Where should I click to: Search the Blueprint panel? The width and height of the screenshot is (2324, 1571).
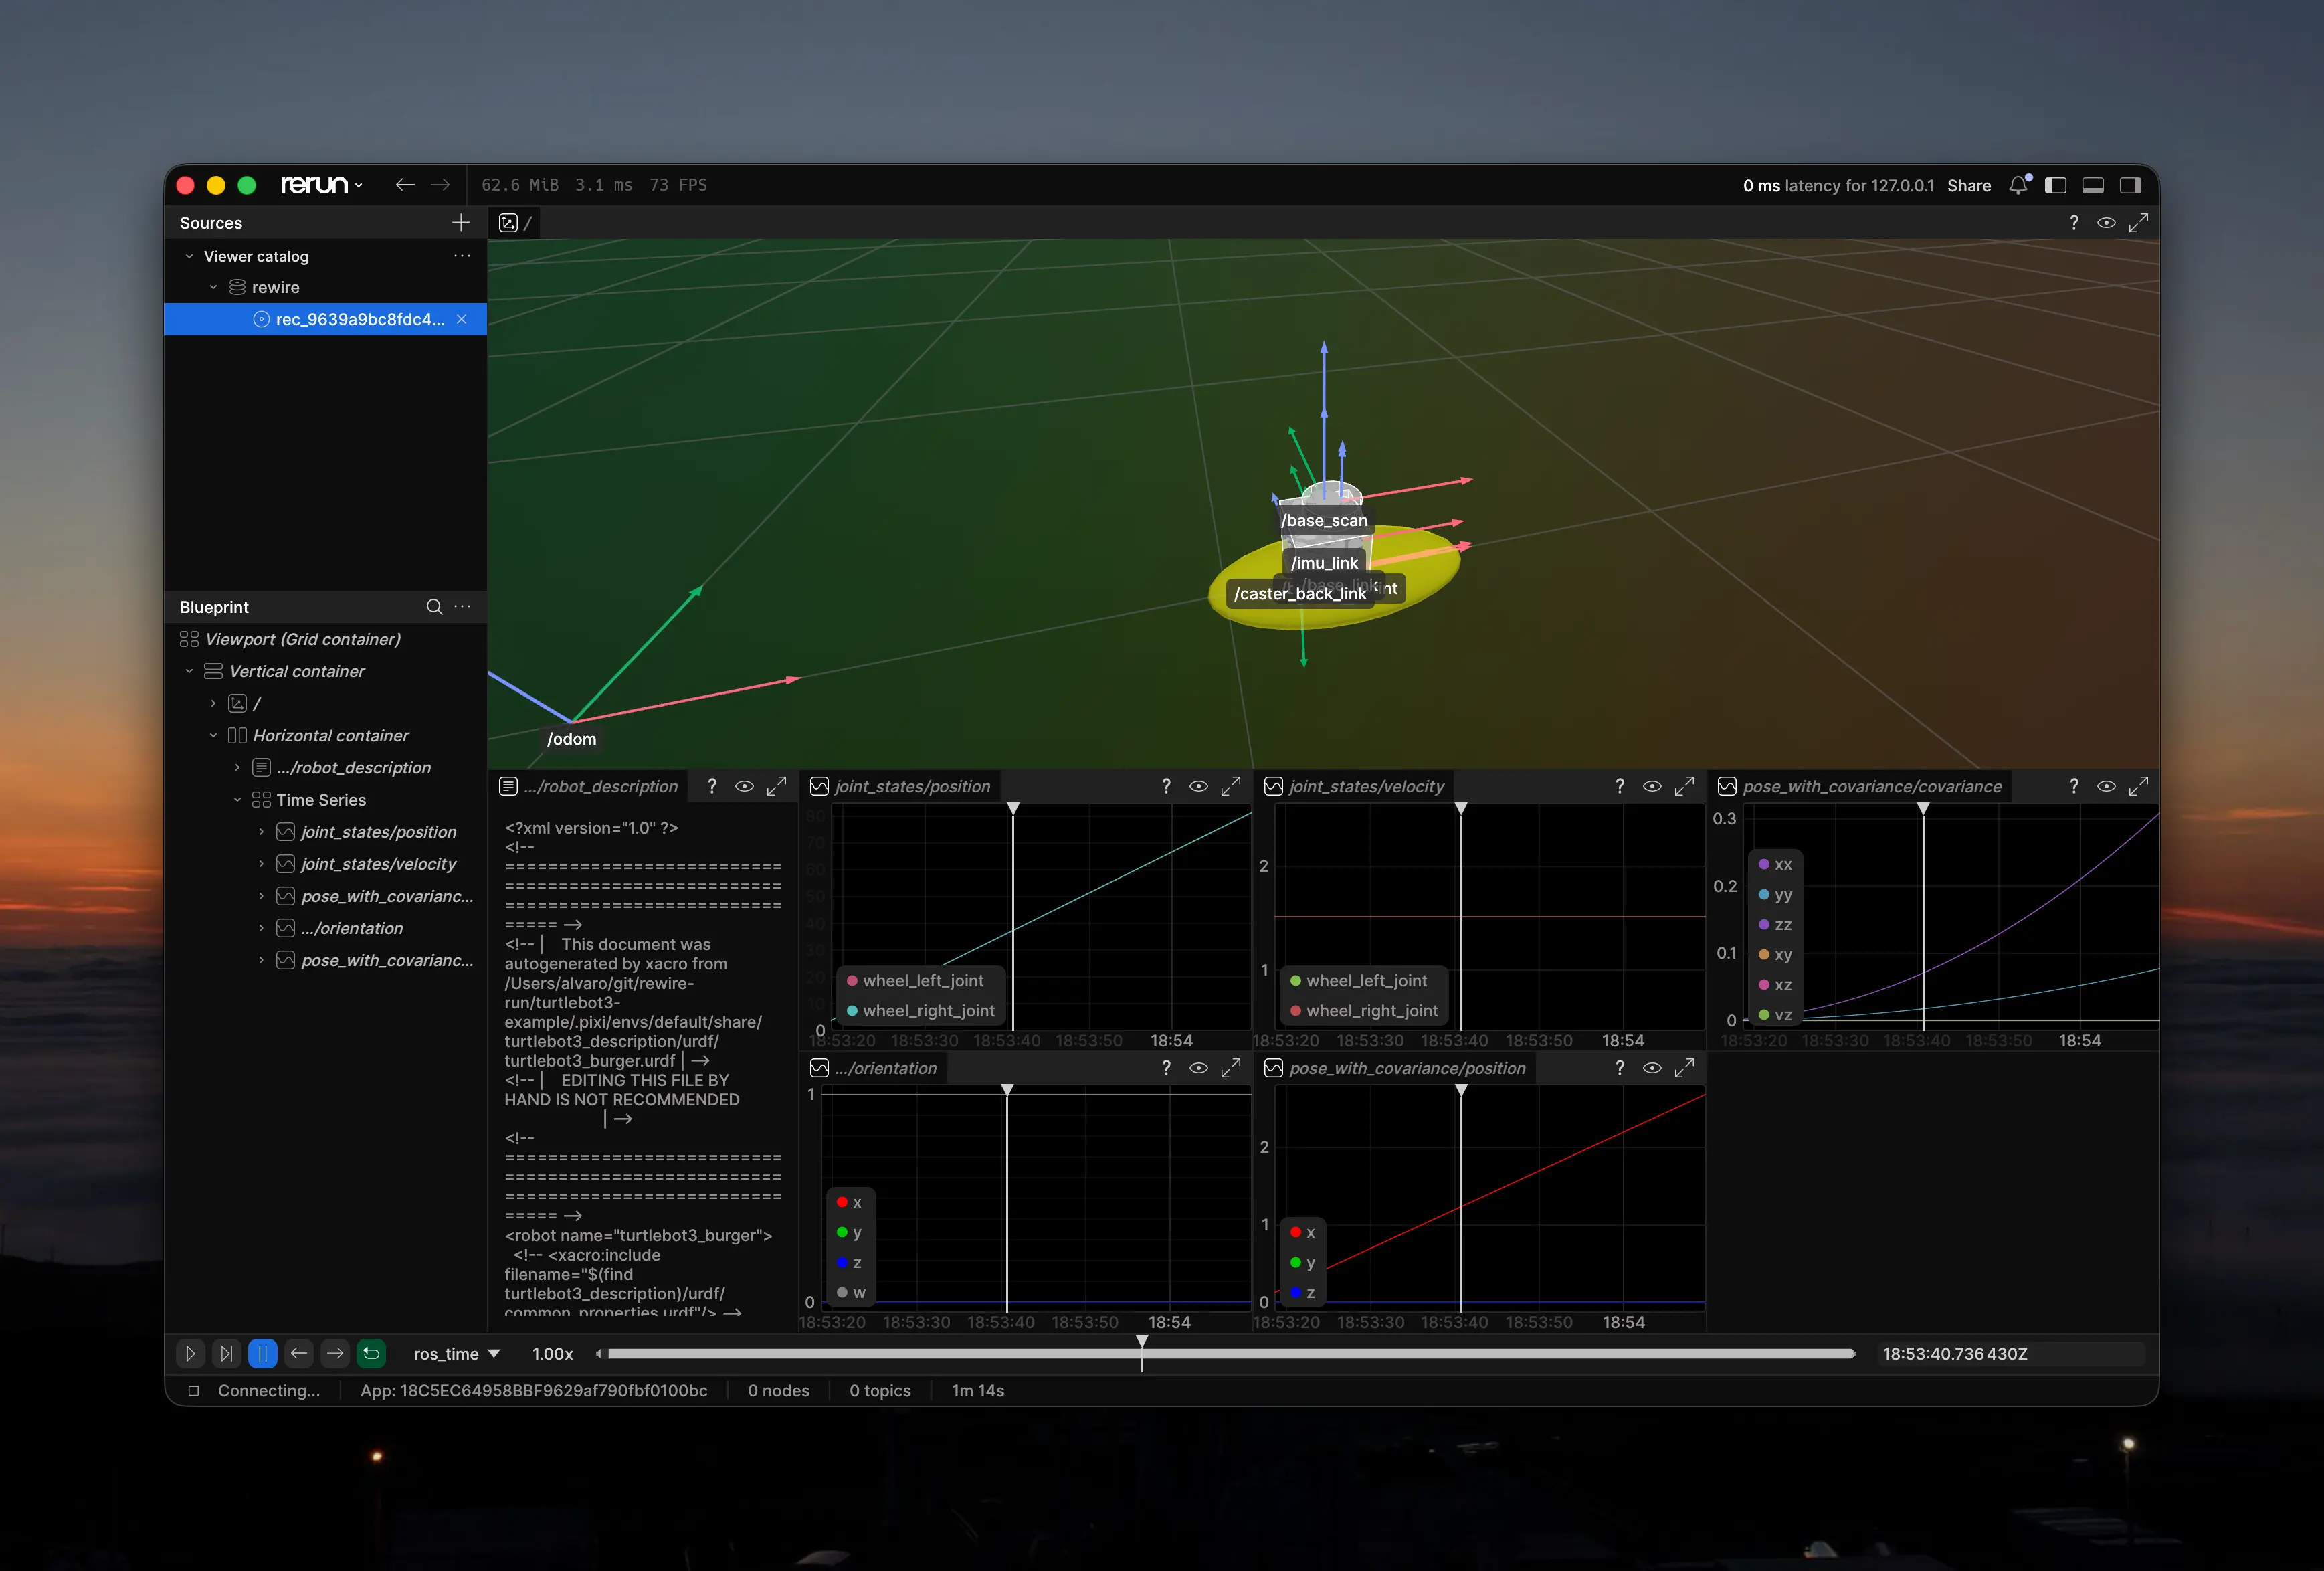click(434, 607)
